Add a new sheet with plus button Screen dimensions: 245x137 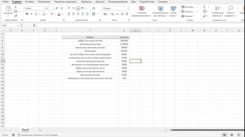pos(40,130)
